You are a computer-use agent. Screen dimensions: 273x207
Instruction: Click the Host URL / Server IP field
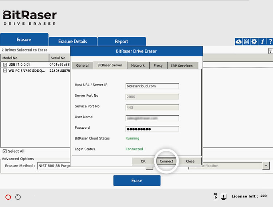tap(152, 86)
